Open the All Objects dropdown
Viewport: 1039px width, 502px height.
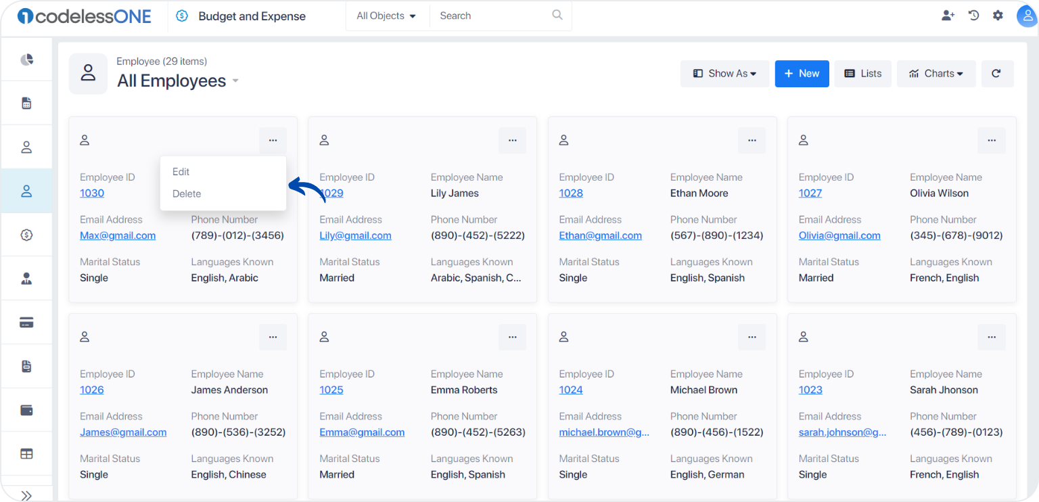coord(386,16)
